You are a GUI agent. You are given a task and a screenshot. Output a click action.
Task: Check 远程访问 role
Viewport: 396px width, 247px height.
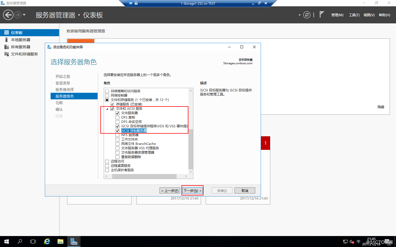tap(107, 161)
